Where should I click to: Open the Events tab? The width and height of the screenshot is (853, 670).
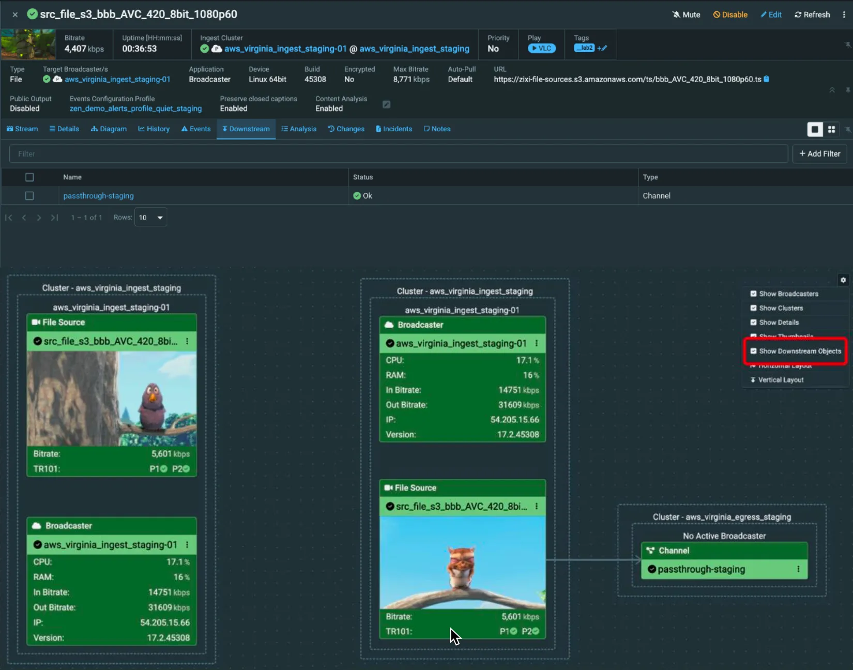coord(196,129)
